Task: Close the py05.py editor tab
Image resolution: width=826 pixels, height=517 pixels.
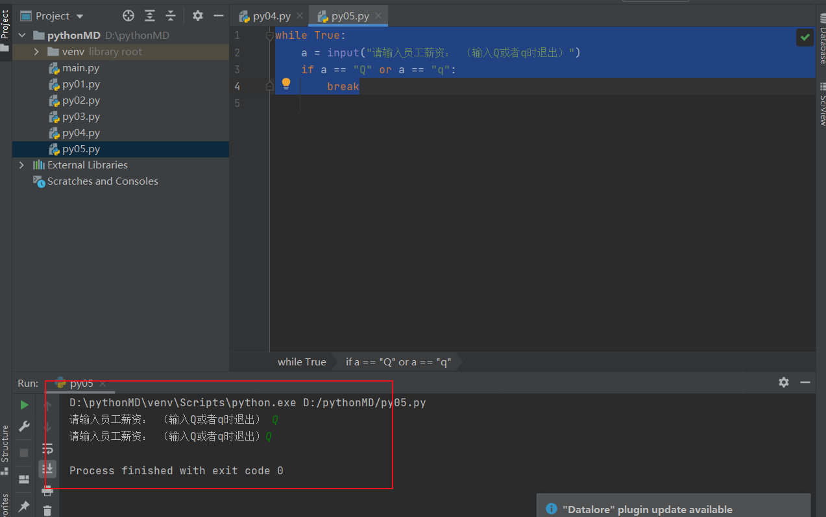Action: pyautogui.click(x=378, y=16)
